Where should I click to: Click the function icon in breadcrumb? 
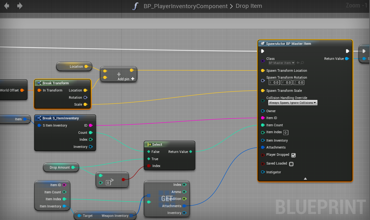tap(135, 6)
